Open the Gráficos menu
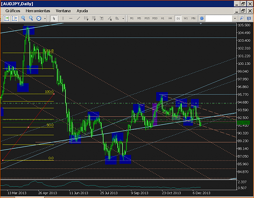Screen dimensions: 254x198 click(x=13, y=11)
